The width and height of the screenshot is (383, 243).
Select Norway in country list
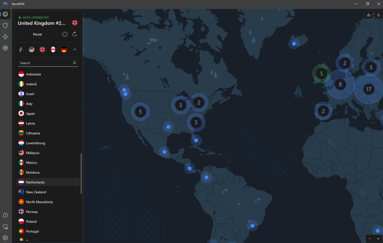(x=48, y=212)
